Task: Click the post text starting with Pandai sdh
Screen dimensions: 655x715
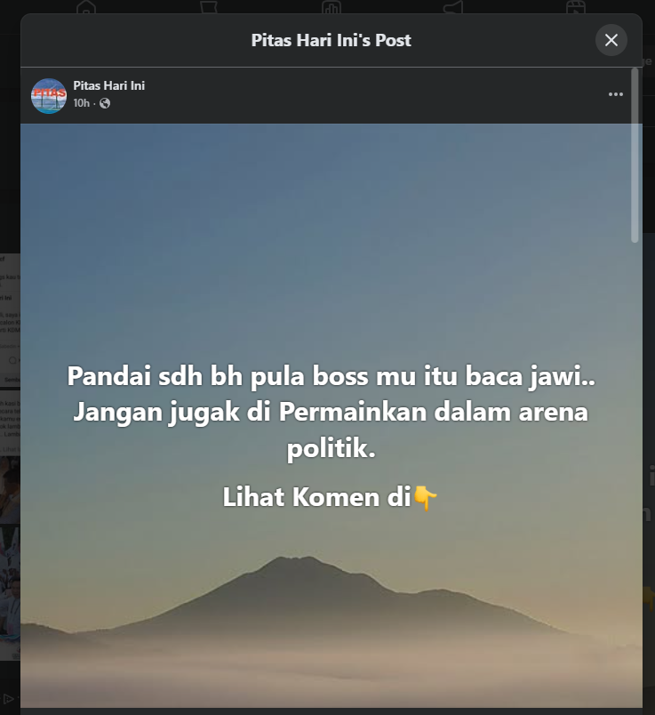Action: (331, 413)
